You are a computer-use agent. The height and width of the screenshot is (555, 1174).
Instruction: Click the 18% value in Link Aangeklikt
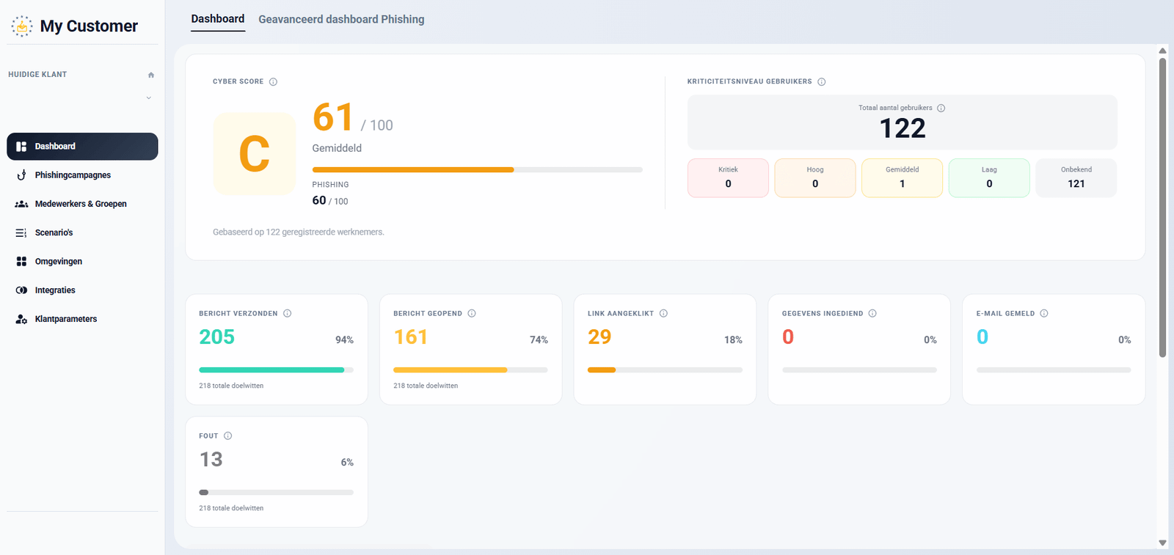point(733,340)
